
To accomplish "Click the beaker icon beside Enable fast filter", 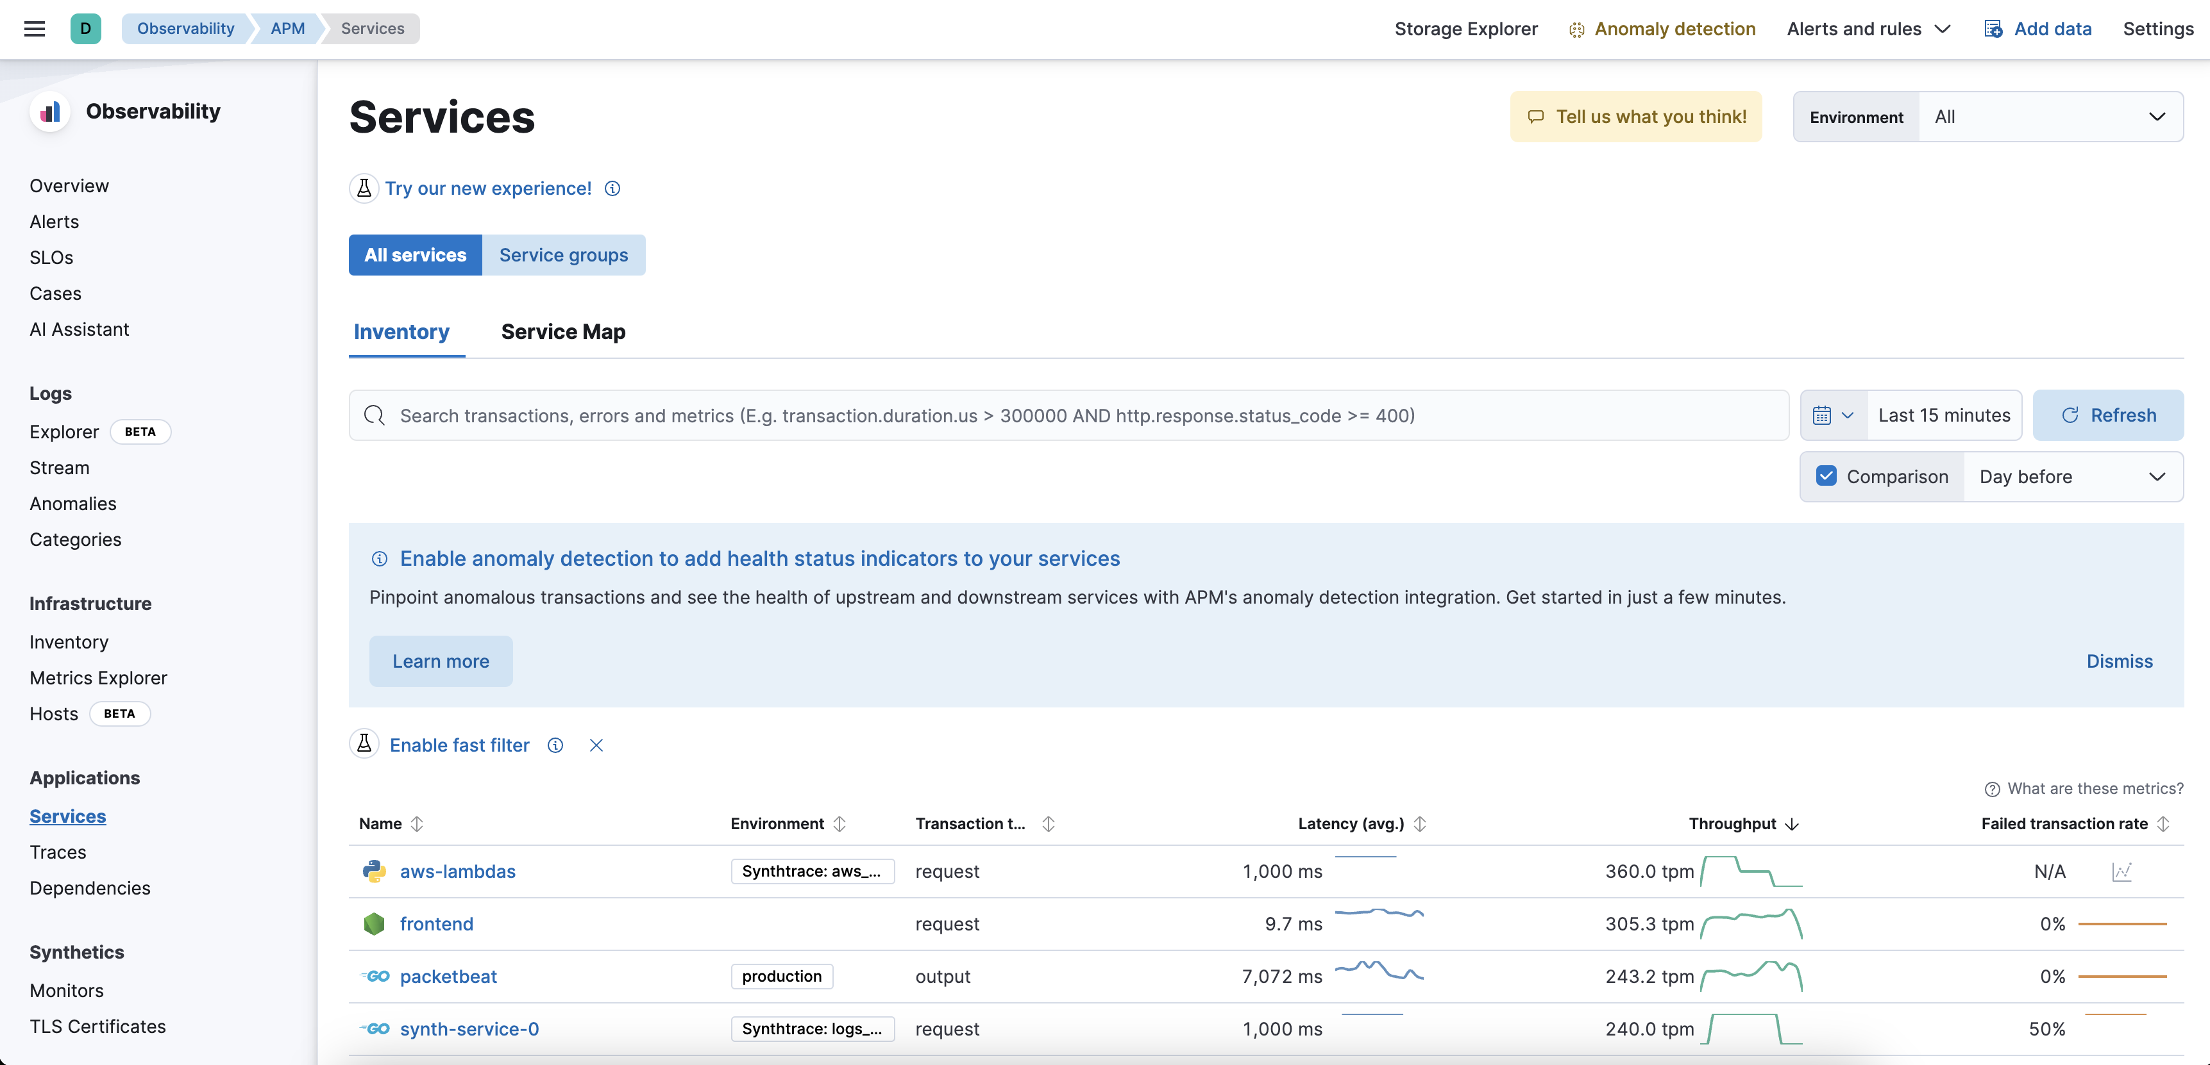I will pyautogui.click(x=364, y=745).
